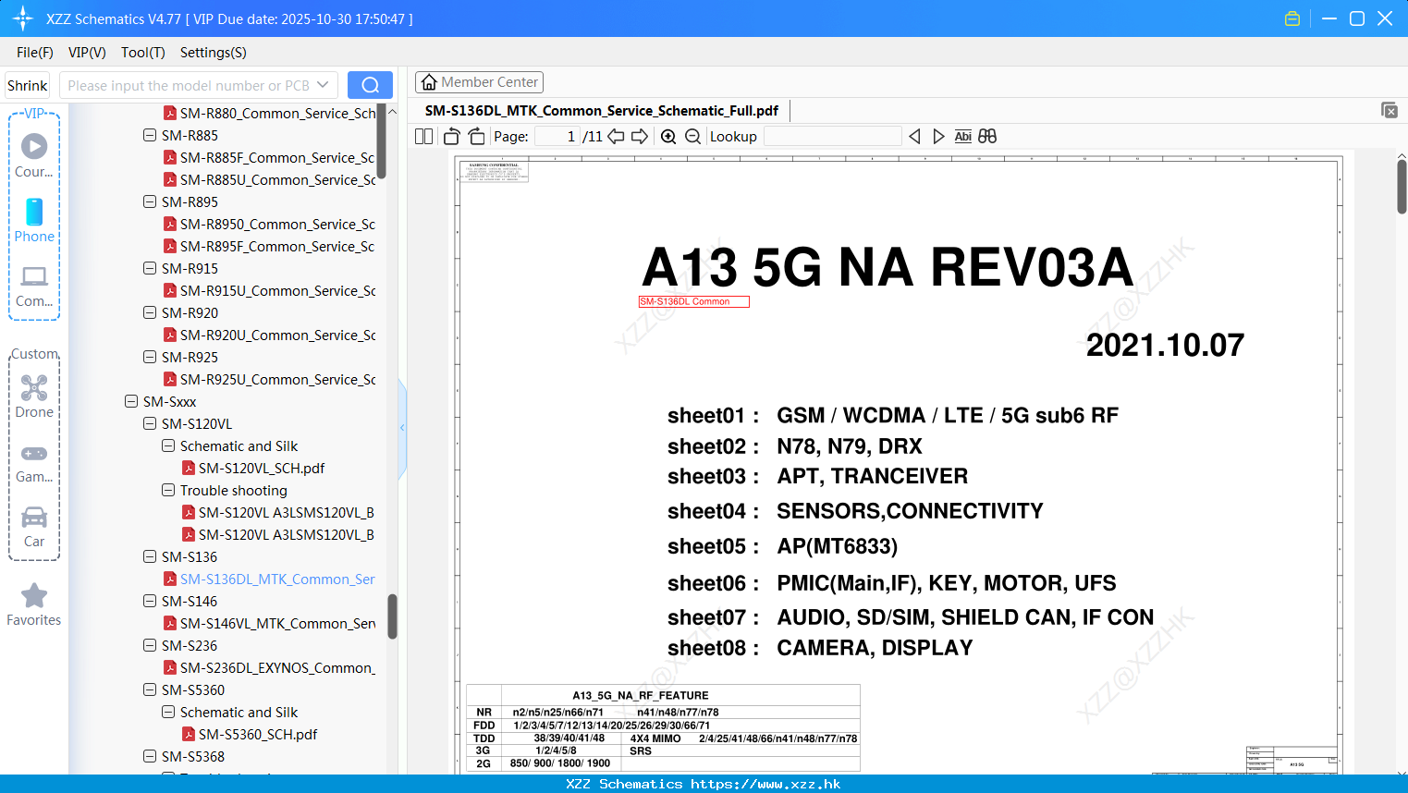
Task: Zoom out of the schematic
Action: pos(692,136)
